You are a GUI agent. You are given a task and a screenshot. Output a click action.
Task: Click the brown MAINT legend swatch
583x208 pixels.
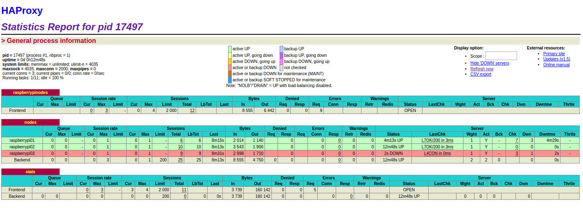coord(230,74)
